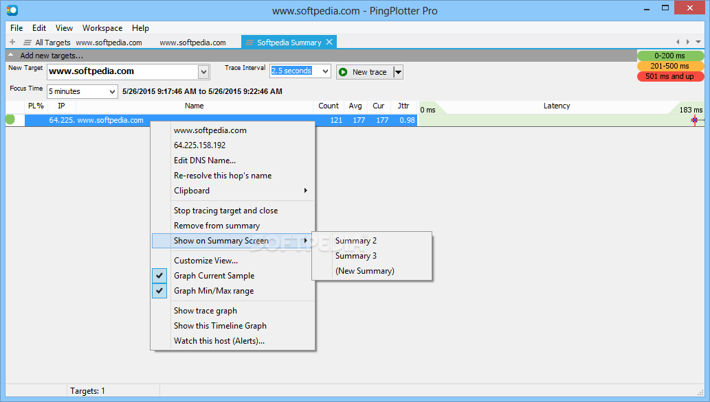Select Stop tracing target and close
Viewport: 710px width, 402px height.
tap(226, 211)
